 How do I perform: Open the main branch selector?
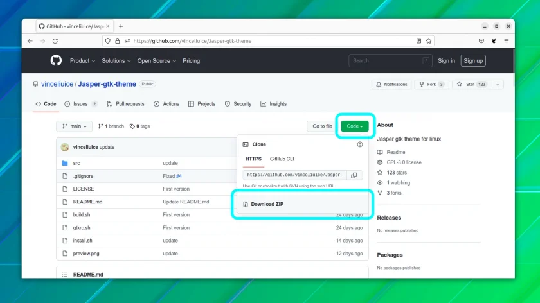coord(74,126)
